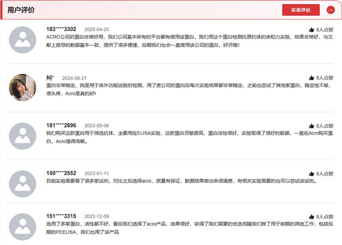This screenshot has height=245, width=342.
Task: Toggle 0人点赞 on the 2023-09-06 review
Action: click(x=324, y=126)
